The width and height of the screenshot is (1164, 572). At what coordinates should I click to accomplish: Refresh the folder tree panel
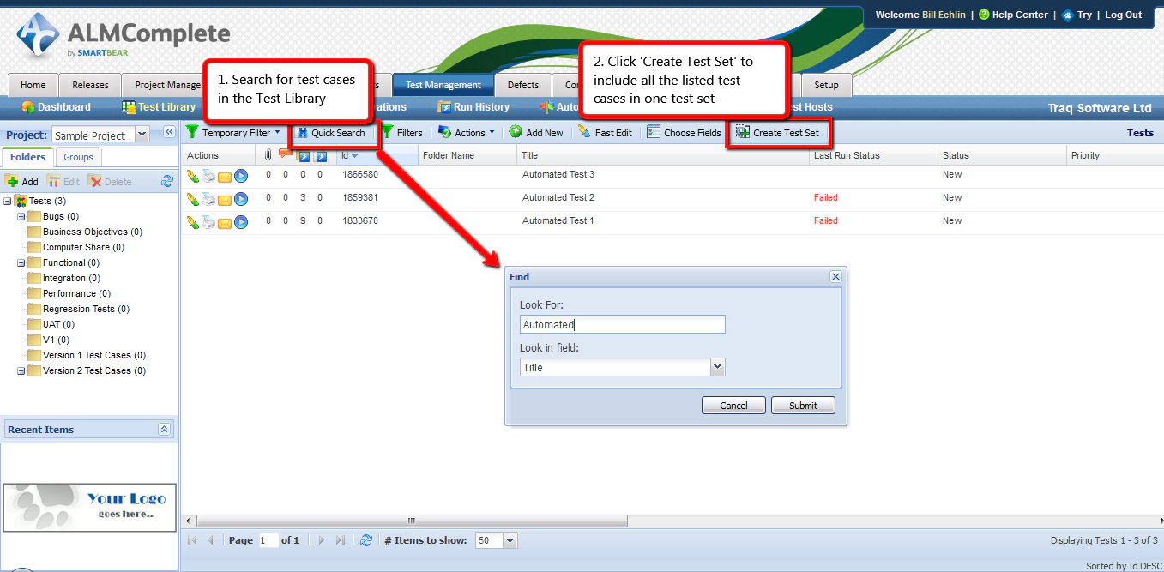coord(166,180)
